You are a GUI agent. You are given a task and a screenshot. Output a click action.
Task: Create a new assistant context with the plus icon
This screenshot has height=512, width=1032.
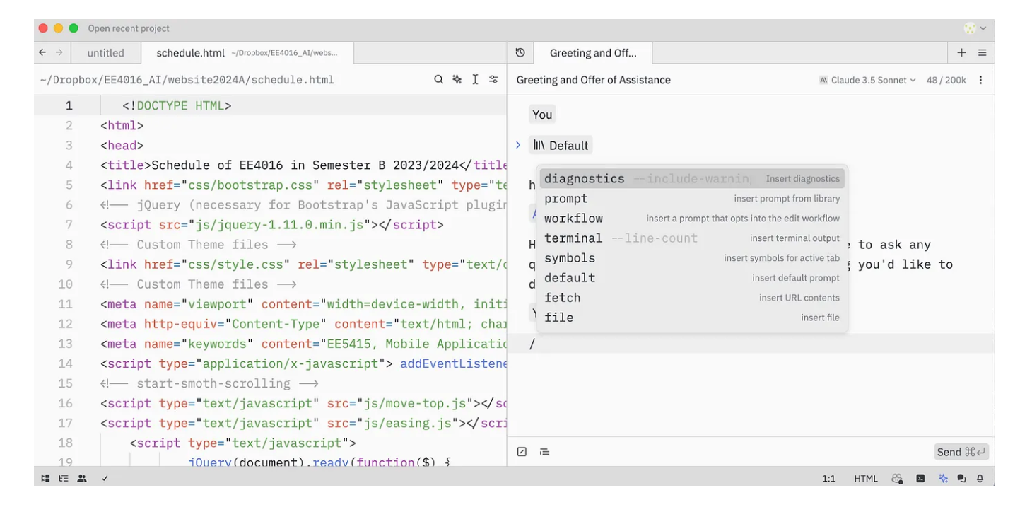point(961,53)
